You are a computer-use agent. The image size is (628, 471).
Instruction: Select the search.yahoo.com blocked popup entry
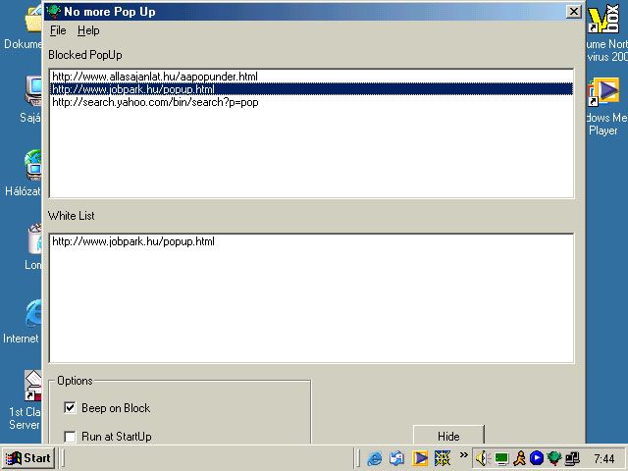click(x=155, y=102)
